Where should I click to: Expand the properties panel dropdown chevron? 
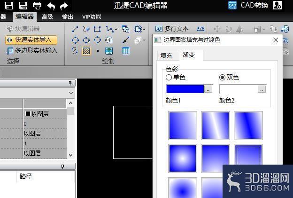(x=70, y=93)
